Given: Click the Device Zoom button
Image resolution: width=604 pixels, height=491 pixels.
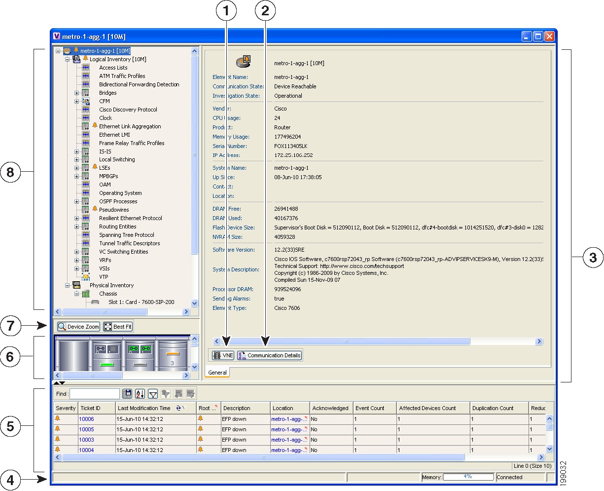Looking at the screenshot, I should [x=78, y=327].
